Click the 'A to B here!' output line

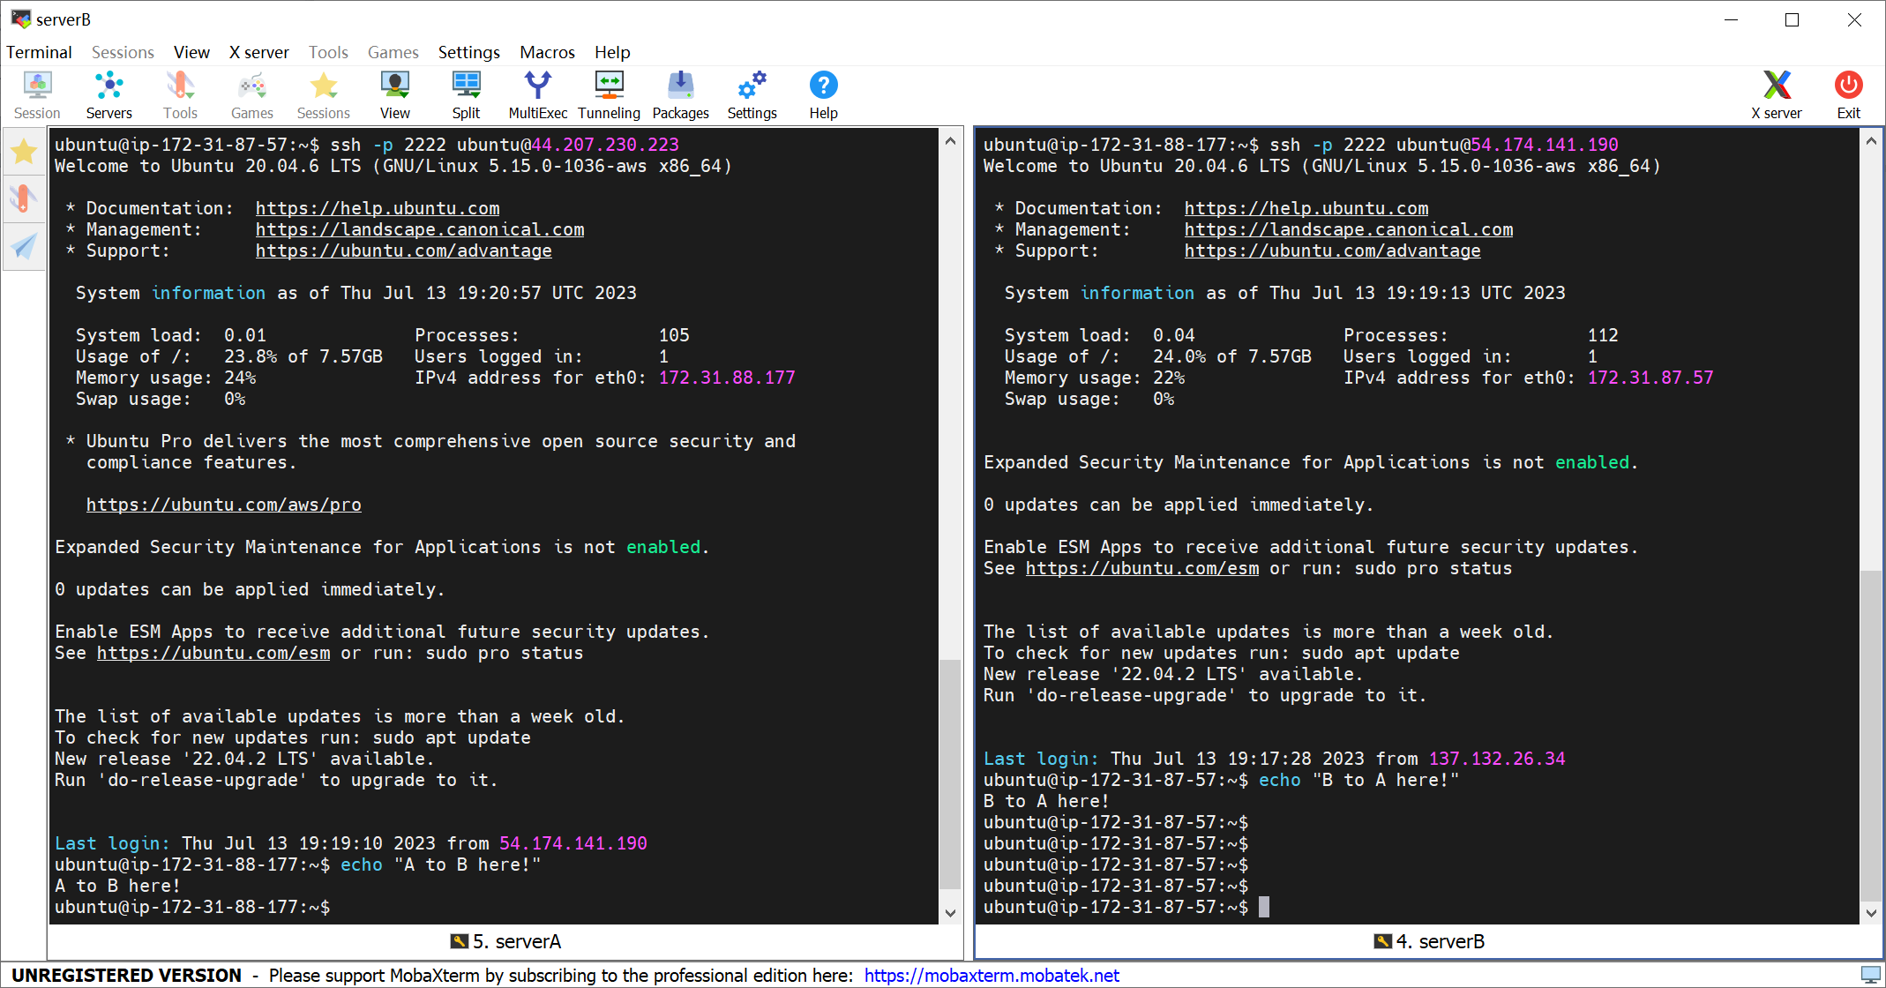coord(117,886)
